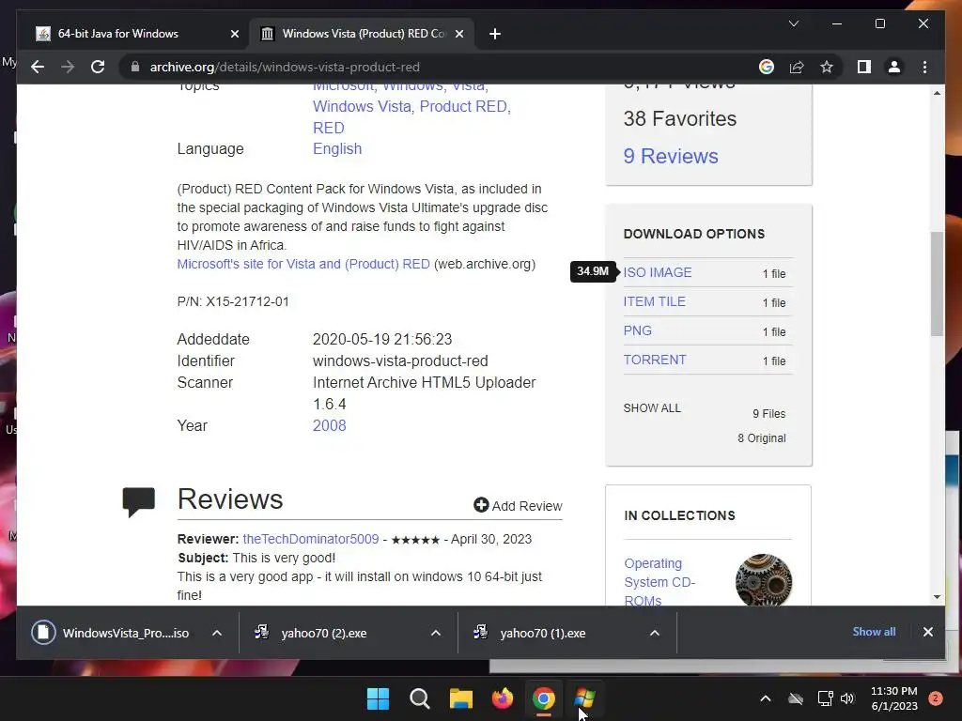Open the Chrome side panel
The height and width of the screenshot is (721, 962).
point(864,67)
